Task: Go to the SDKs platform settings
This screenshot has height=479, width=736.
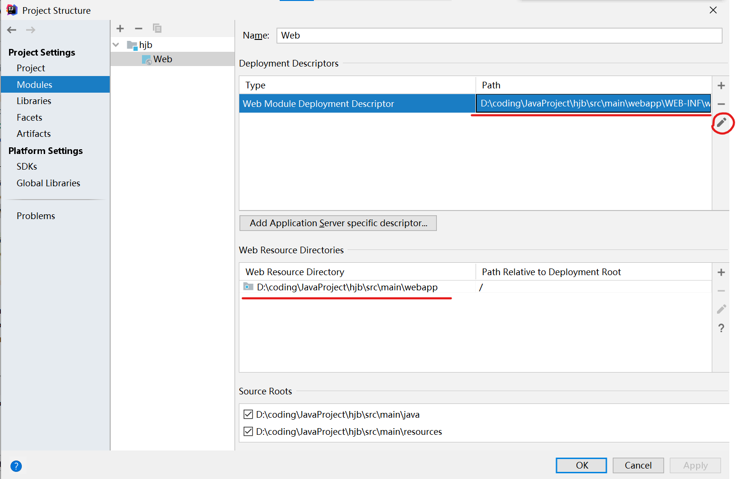Action: pos(27,166)
